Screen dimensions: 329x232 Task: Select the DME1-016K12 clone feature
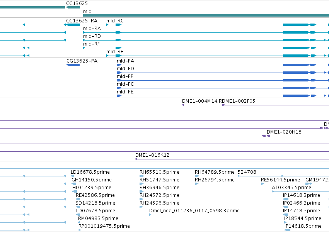(232, 159)
